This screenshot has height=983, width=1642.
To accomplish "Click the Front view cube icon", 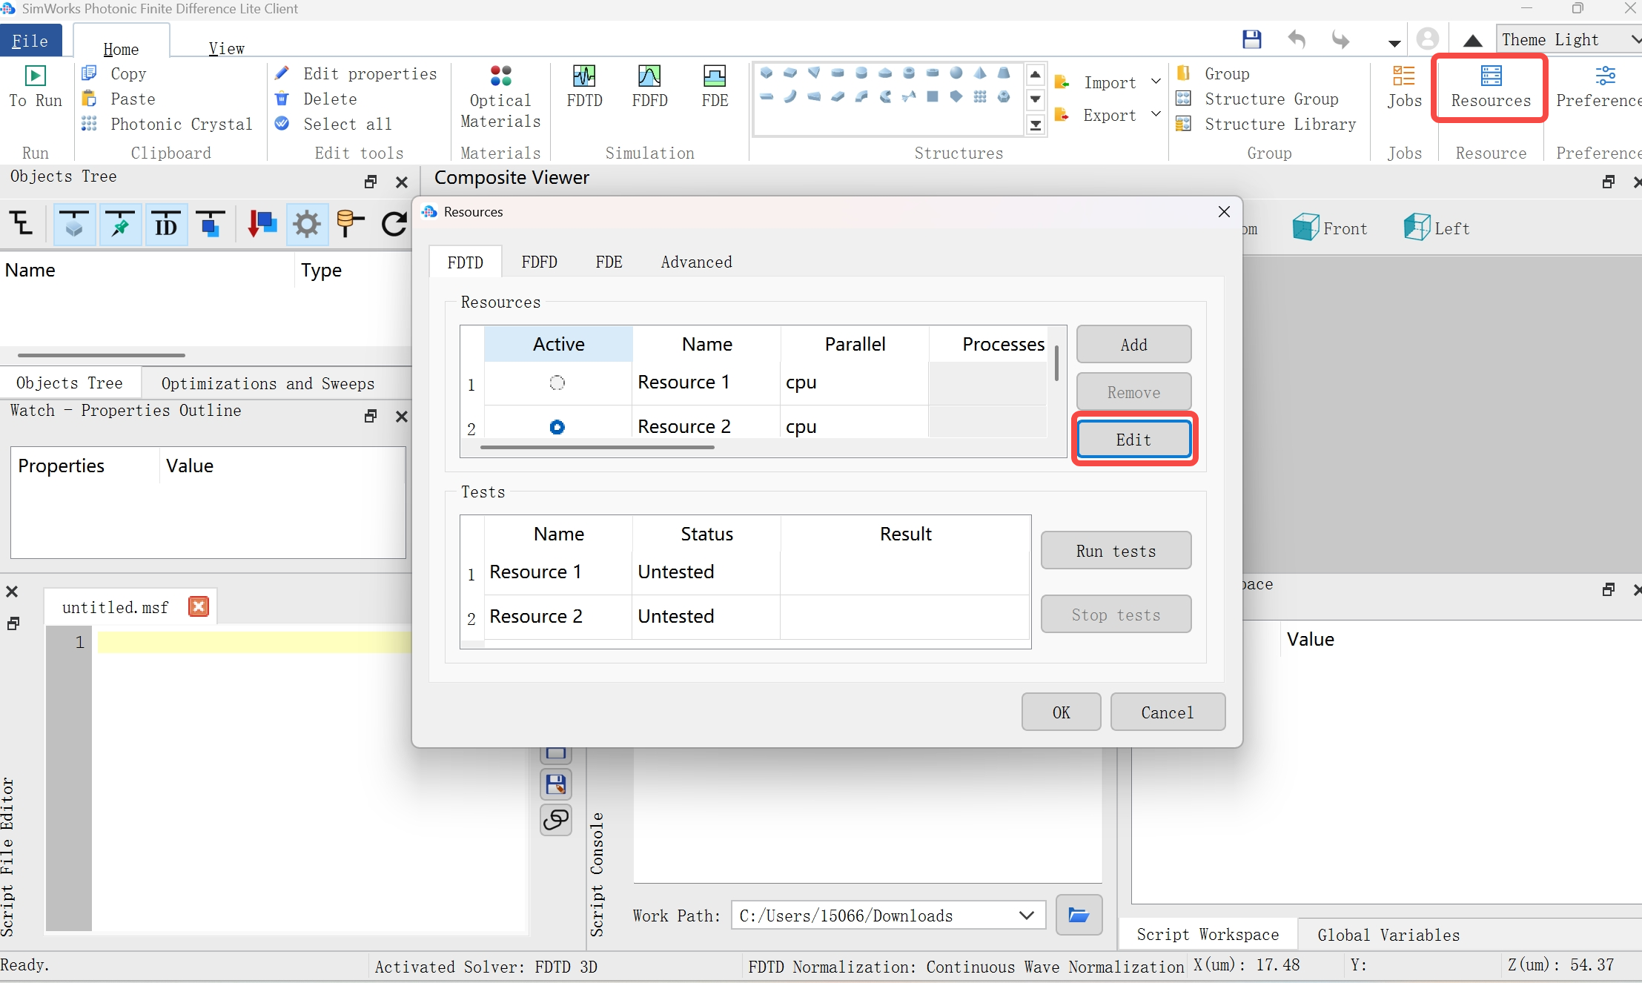I will 1305,228.
